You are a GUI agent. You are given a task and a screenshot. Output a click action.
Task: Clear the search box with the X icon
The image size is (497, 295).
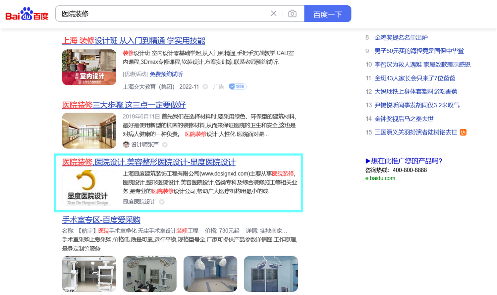point(274,14)
